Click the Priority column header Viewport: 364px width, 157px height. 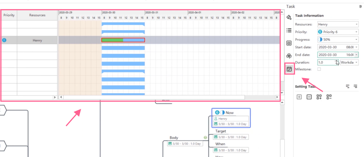pyautogui.click(x=9, y=15)
